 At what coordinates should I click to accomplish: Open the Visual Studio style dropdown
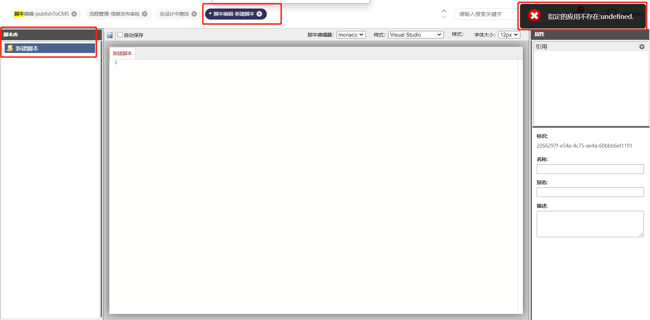416,34
